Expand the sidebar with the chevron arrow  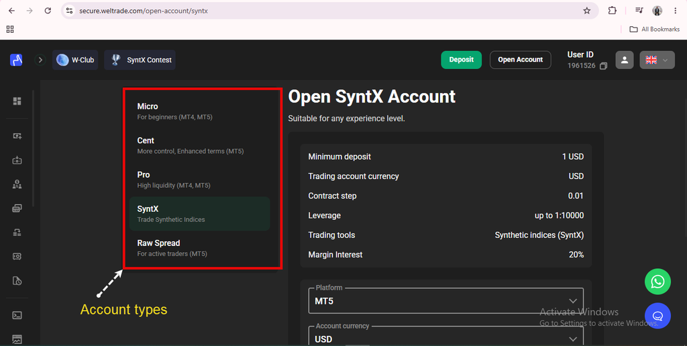[40, 60]
